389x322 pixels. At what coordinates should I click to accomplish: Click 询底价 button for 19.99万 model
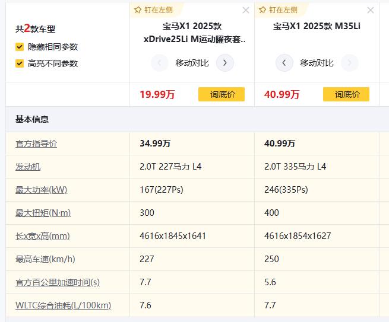(222, 94)
